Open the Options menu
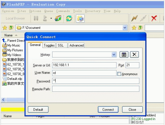The height and width of the screenshot is (125, 165). (x=35, y=11)
